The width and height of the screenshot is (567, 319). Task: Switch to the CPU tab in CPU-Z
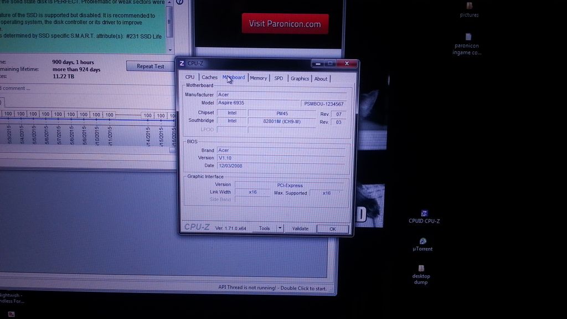pyautogui.click(x=189, y=77)
